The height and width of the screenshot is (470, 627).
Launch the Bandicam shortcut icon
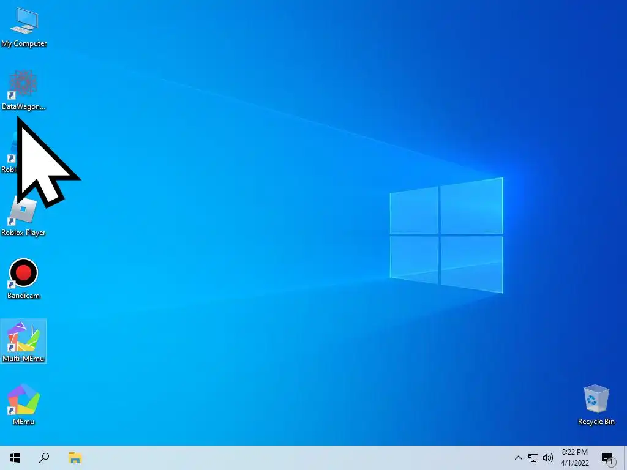[23, 279]
